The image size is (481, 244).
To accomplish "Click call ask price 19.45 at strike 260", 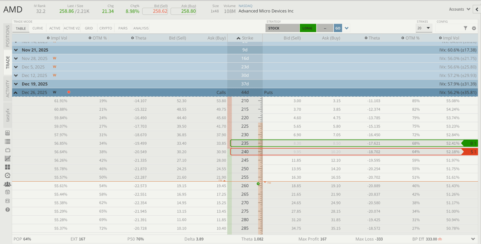I will (x=221, y=186).
